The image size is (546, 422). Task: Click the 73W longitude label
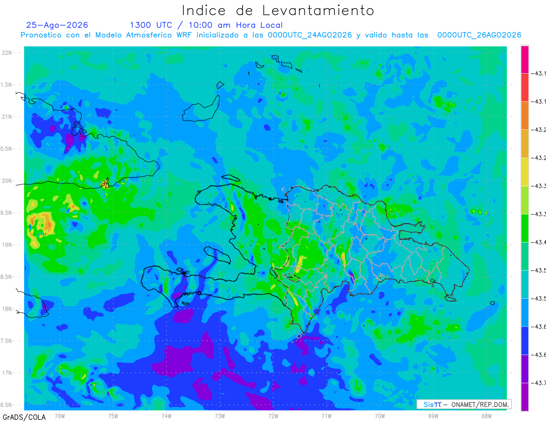coord(220,416)
